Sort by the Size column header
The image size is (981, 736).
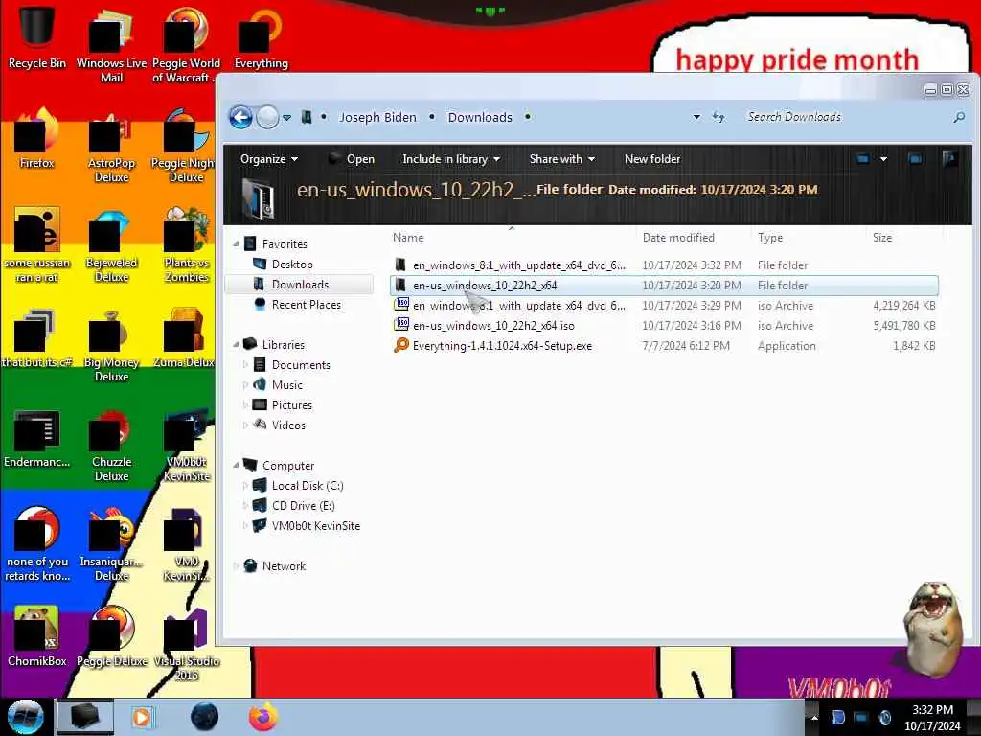pos(882,238)
